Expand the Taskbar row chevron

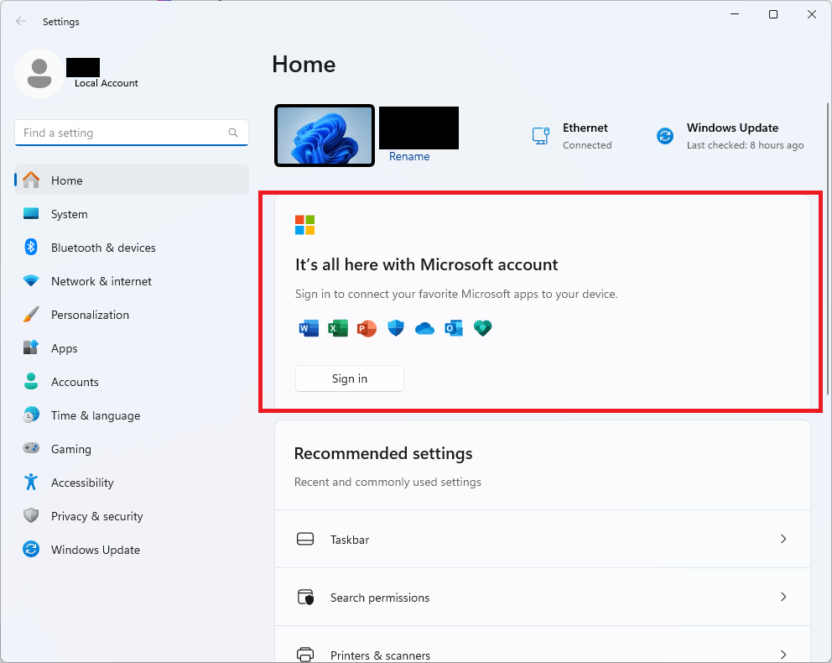(x=783, y=539)
